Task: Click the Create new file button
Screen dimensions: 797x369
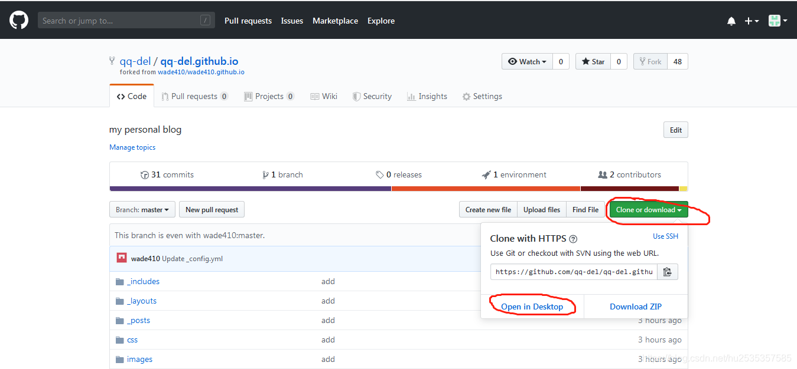Action: (x=488, y=209)
